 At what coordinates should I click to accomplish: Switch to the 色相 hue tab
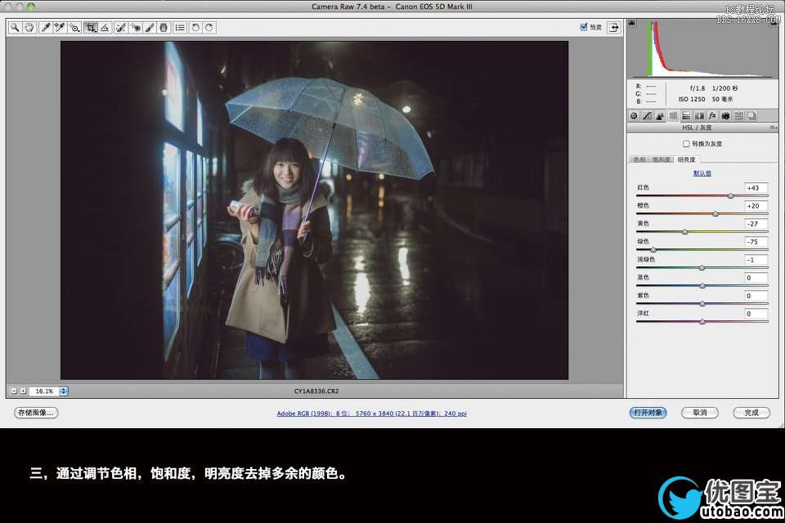[x=639, y=159]
